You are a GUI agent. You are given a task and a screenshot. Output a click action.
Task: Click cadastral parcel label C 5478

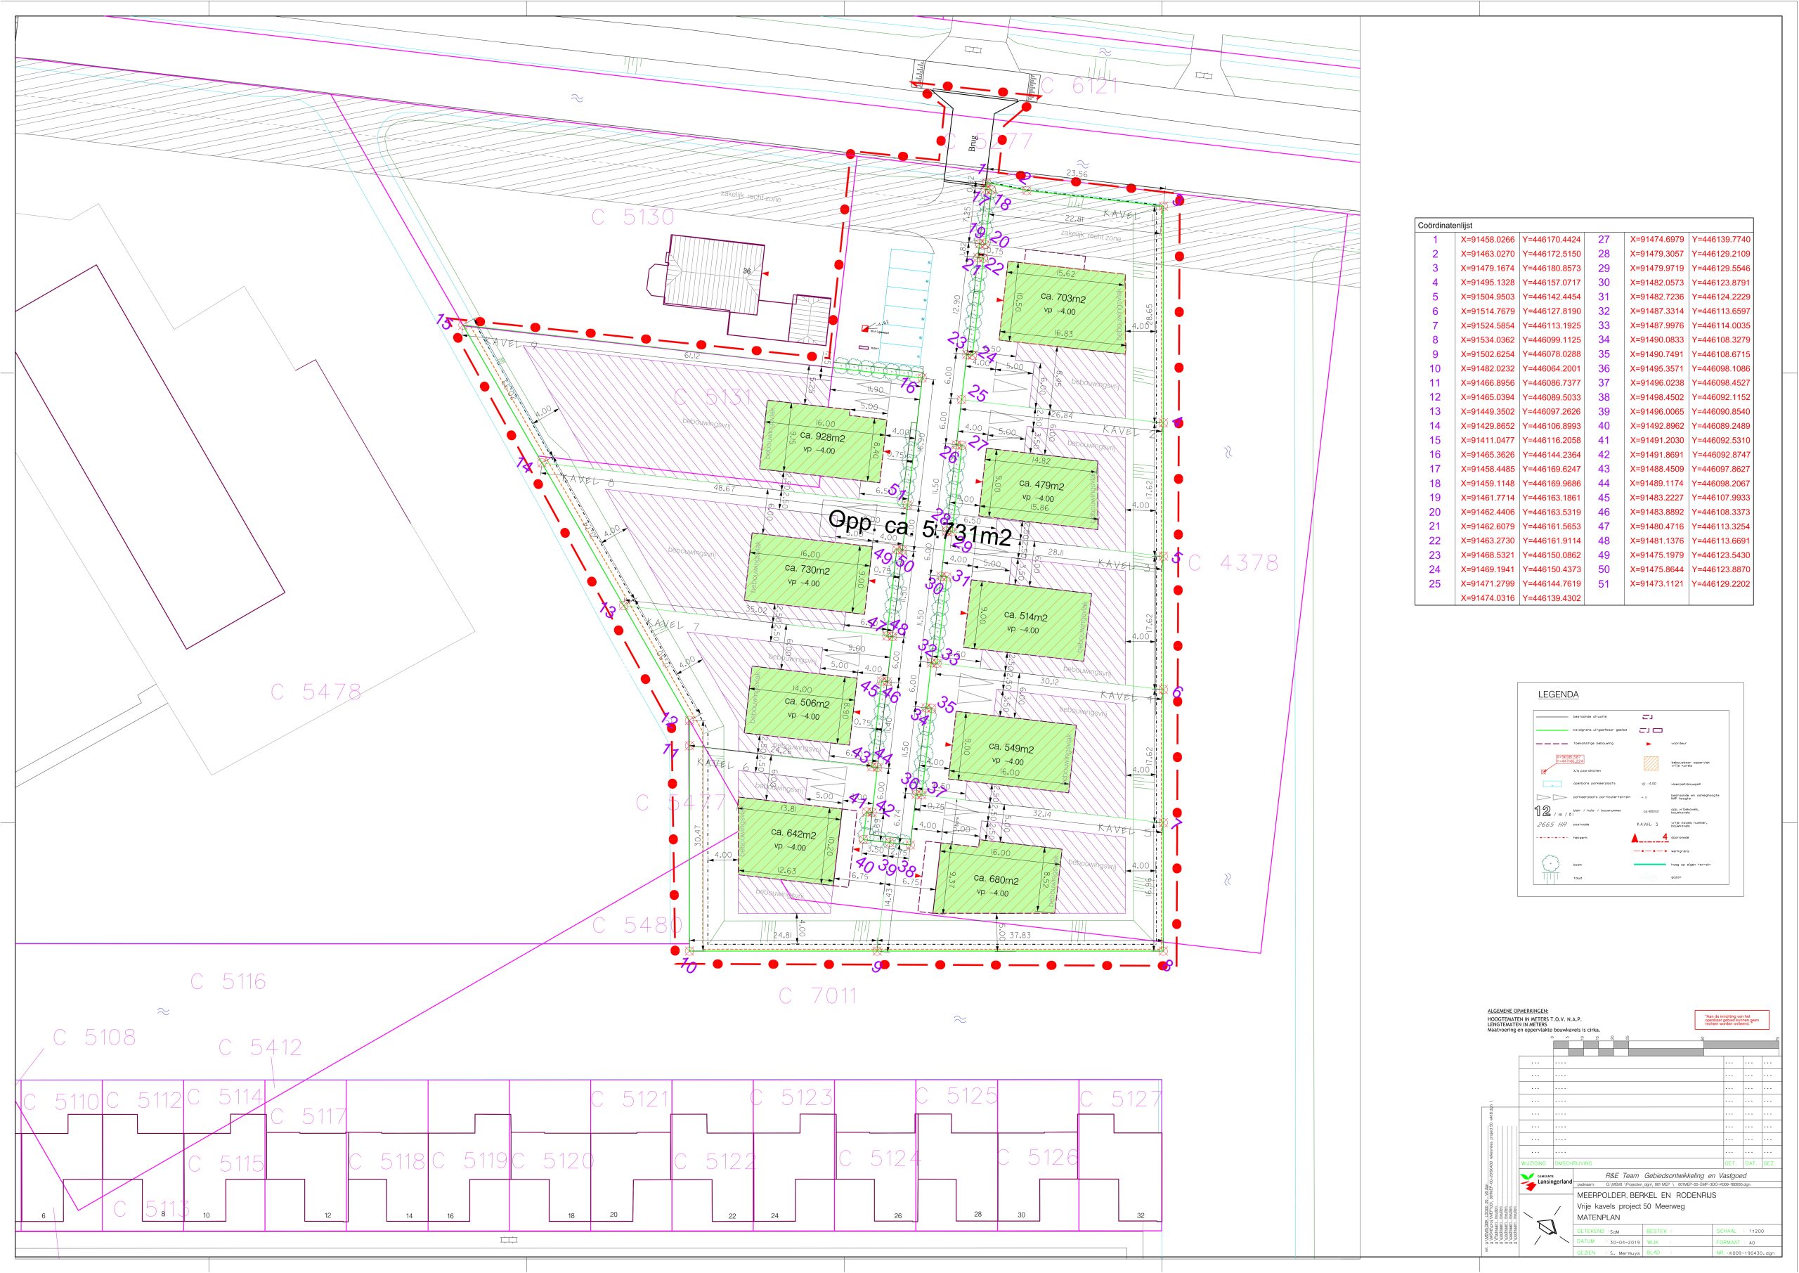coord(316,692)
